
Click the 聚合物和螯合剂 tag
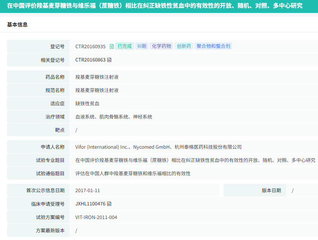pyautogui.click(x=213, y=46)
